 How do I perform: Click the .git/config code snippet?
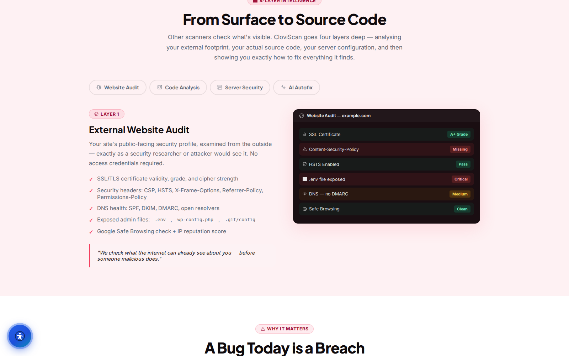point(240,220)
